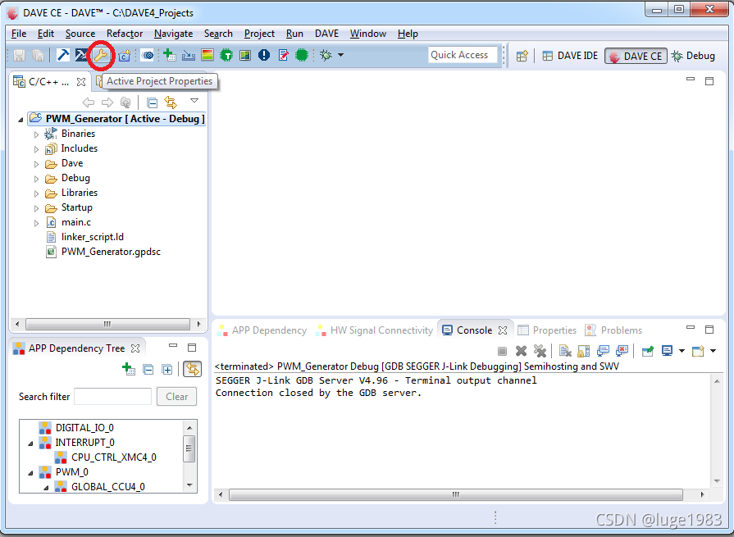Screen dimensions: 734x537
Task: Click the Open Console icon
Action: click(698, 351)
